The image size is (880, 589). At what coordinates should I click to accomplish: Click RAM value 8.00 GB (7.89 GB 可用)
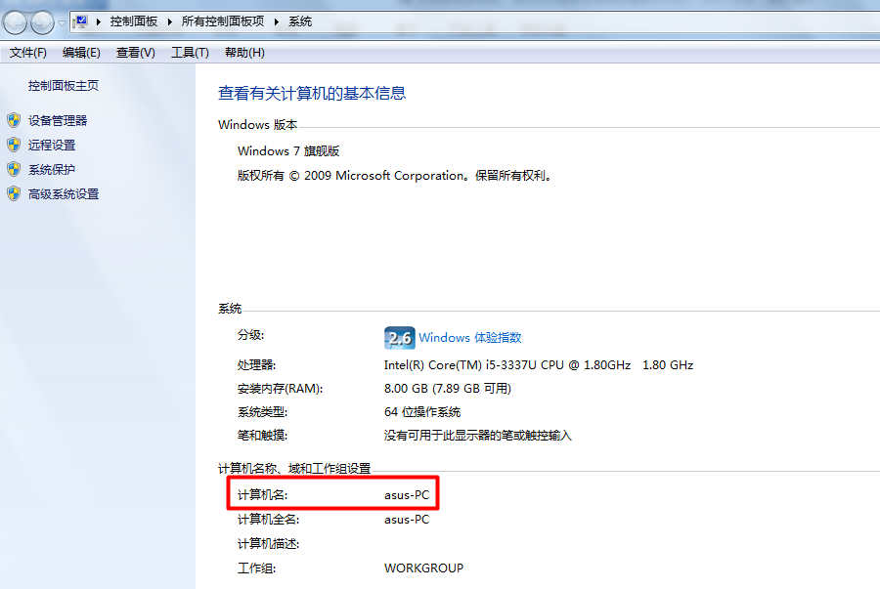click(x=447, y=389)
